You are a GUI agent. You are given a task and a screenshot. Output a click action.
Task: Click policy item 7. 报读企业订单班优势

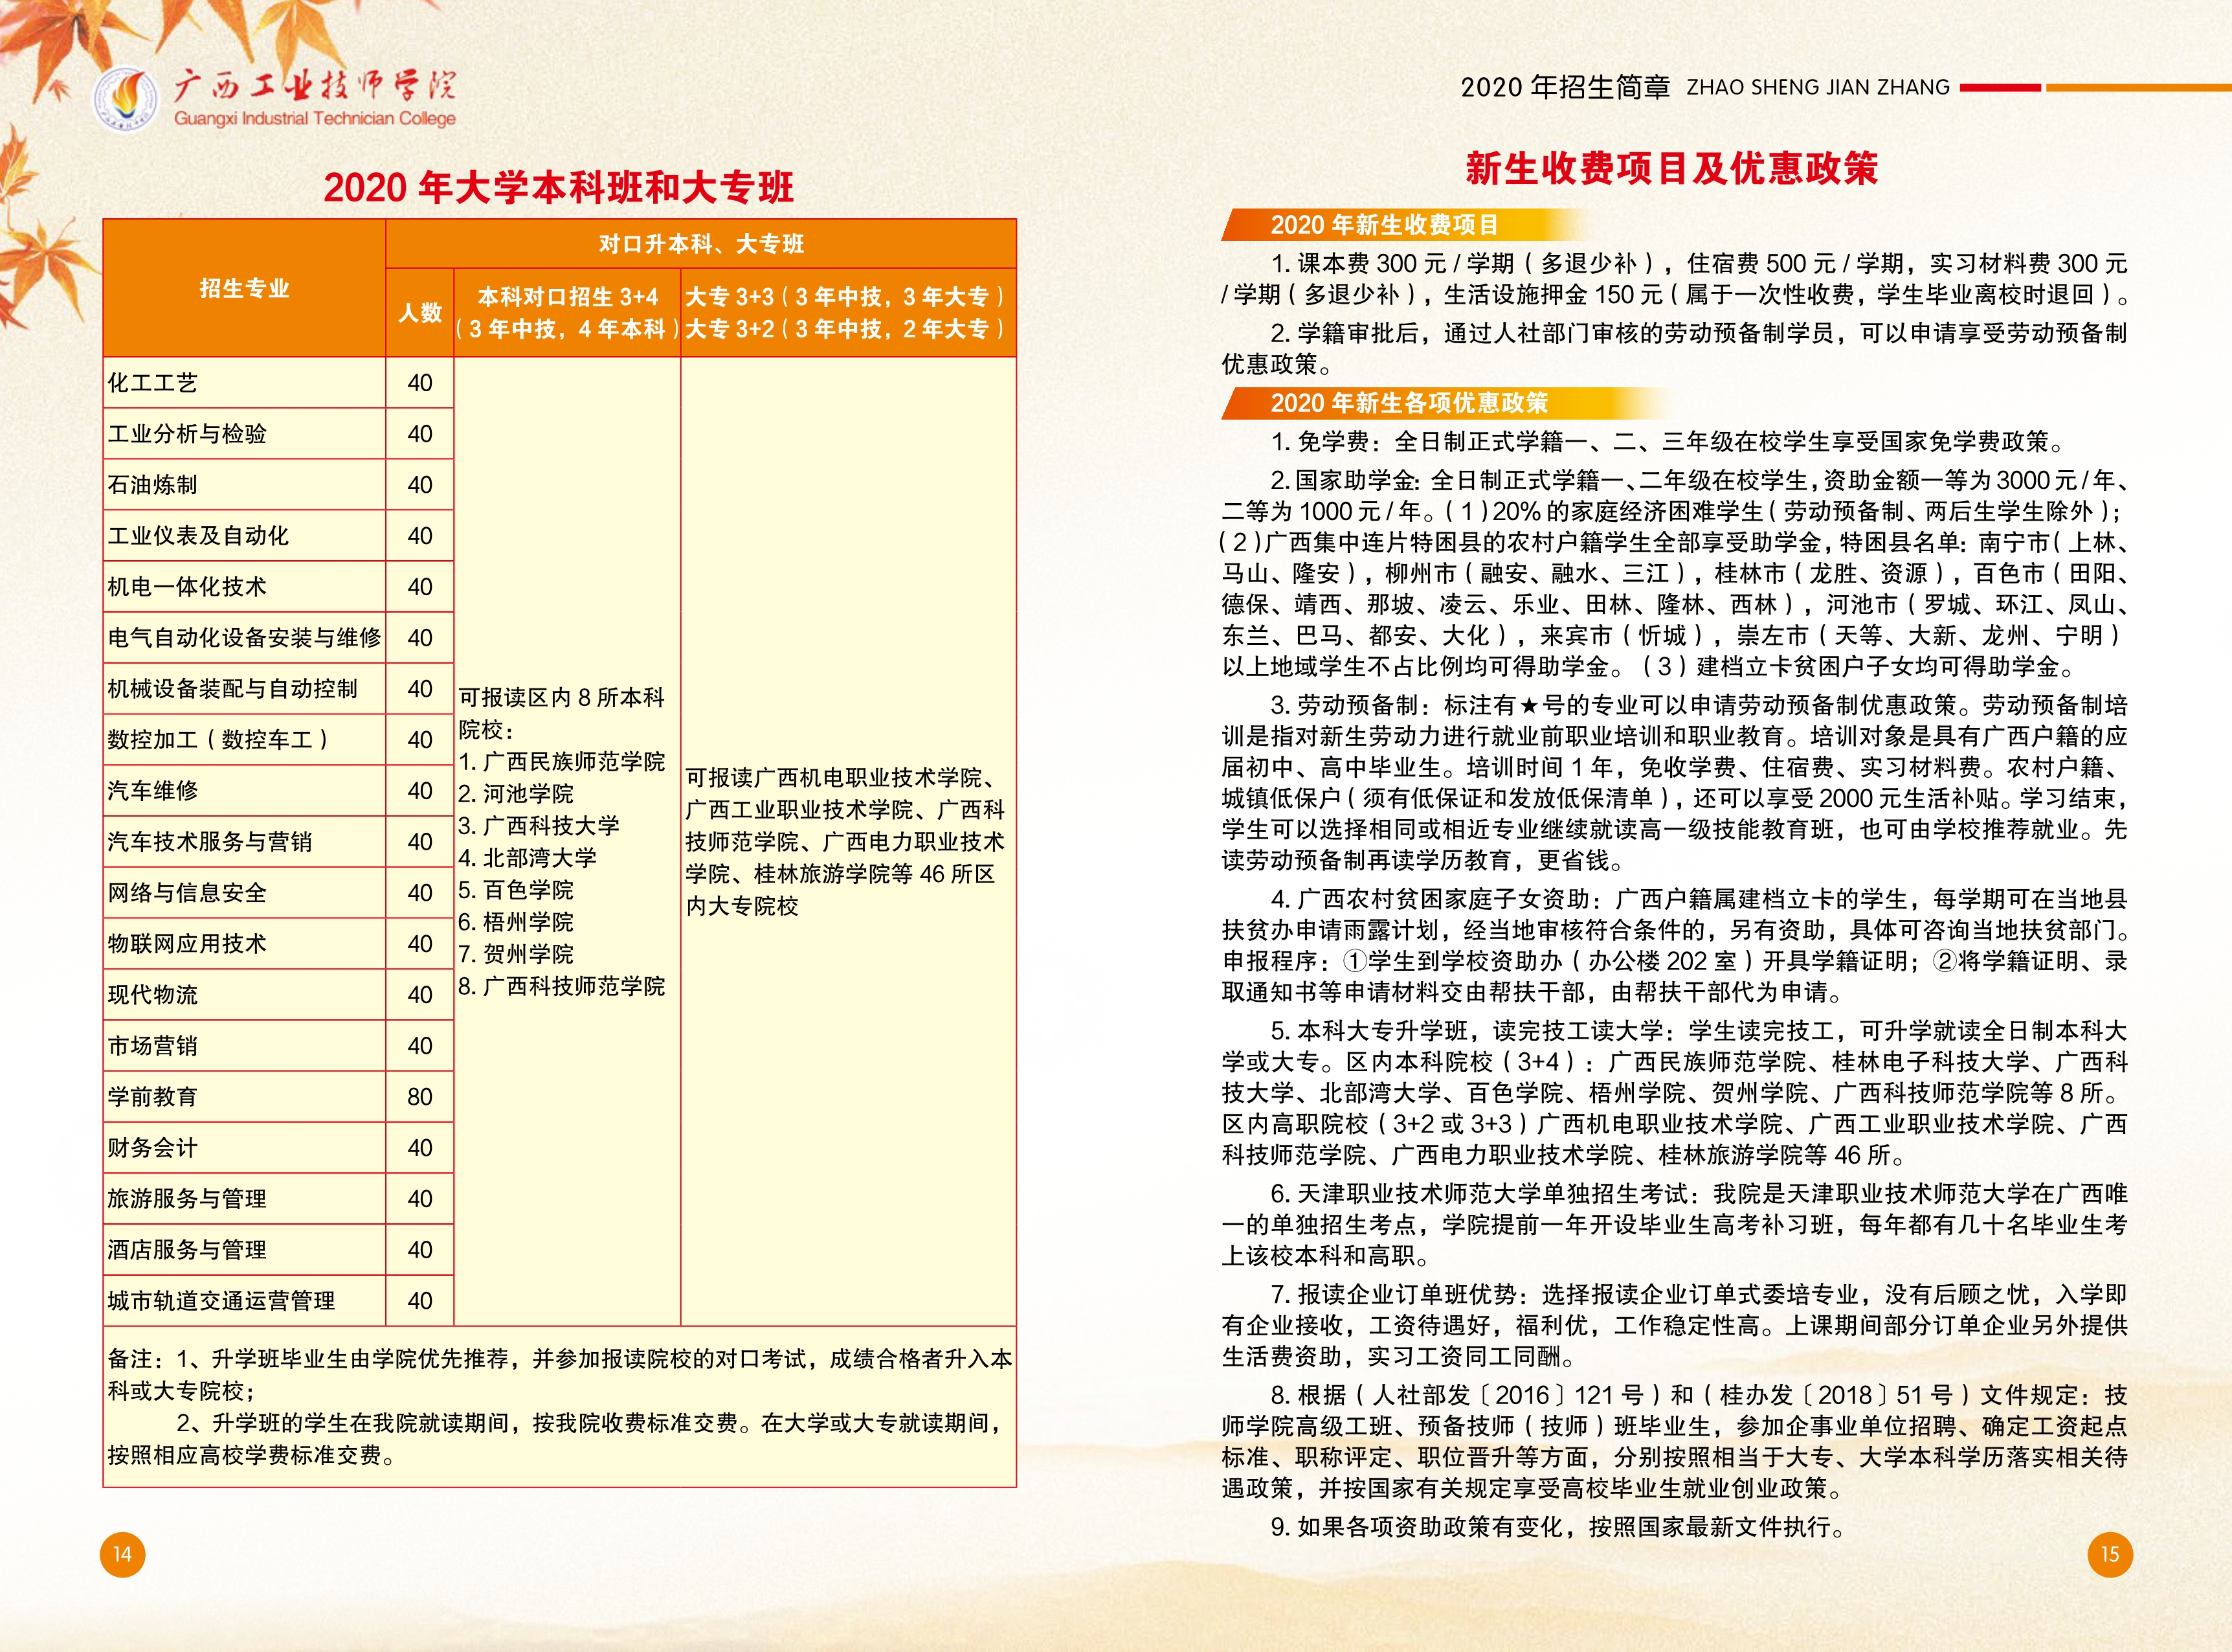(1675, 1325)
